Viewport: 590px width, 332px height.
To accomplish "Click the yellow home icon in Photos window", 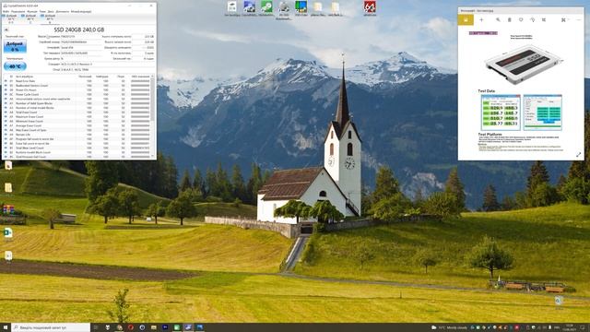I will [466, 20].
